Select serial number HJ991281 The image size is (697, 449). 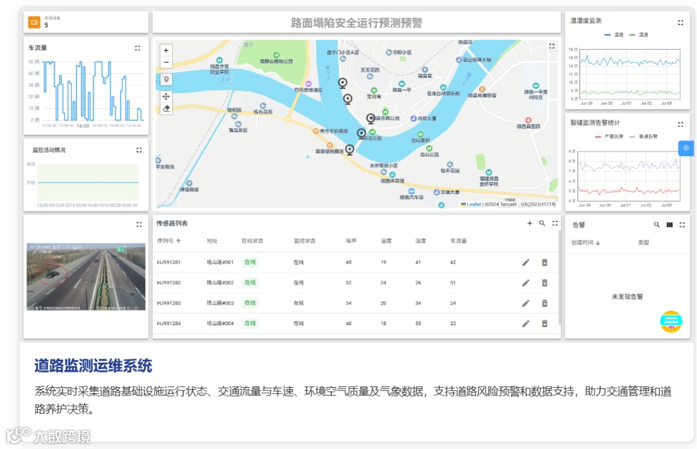coord(168,263)
